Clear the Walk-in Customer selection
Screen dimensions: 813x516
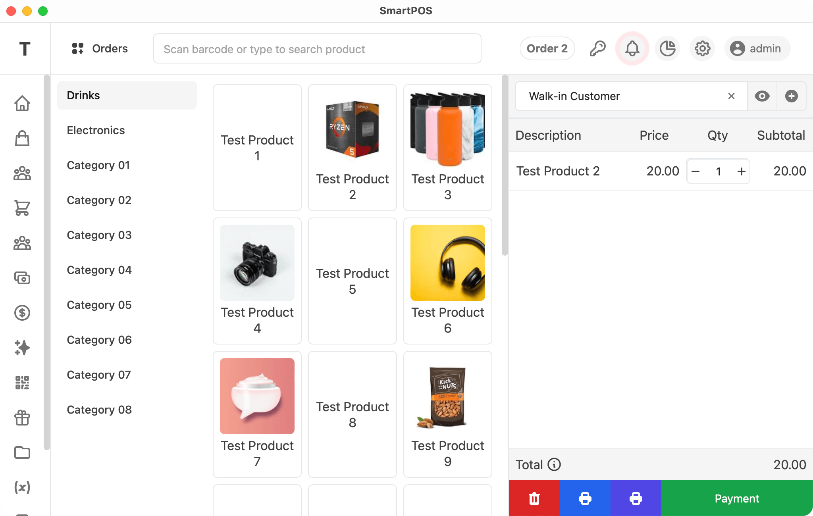pos(731,96)
